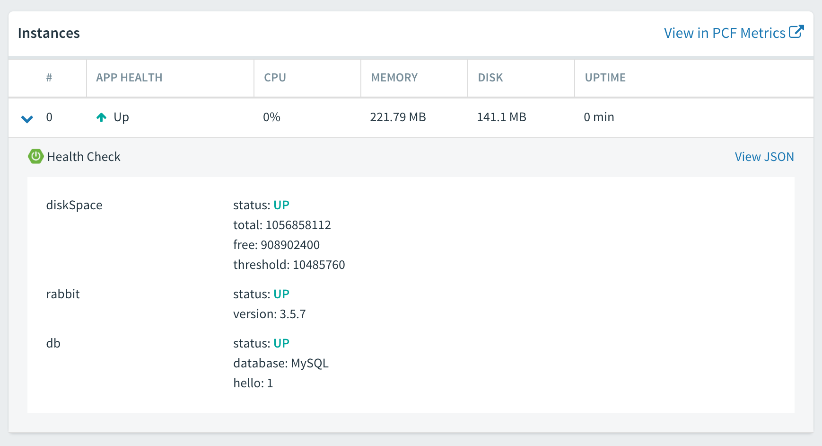The image size is (822, 446).
Task: Collapse instance 0 row chevron
Action: 27,118
